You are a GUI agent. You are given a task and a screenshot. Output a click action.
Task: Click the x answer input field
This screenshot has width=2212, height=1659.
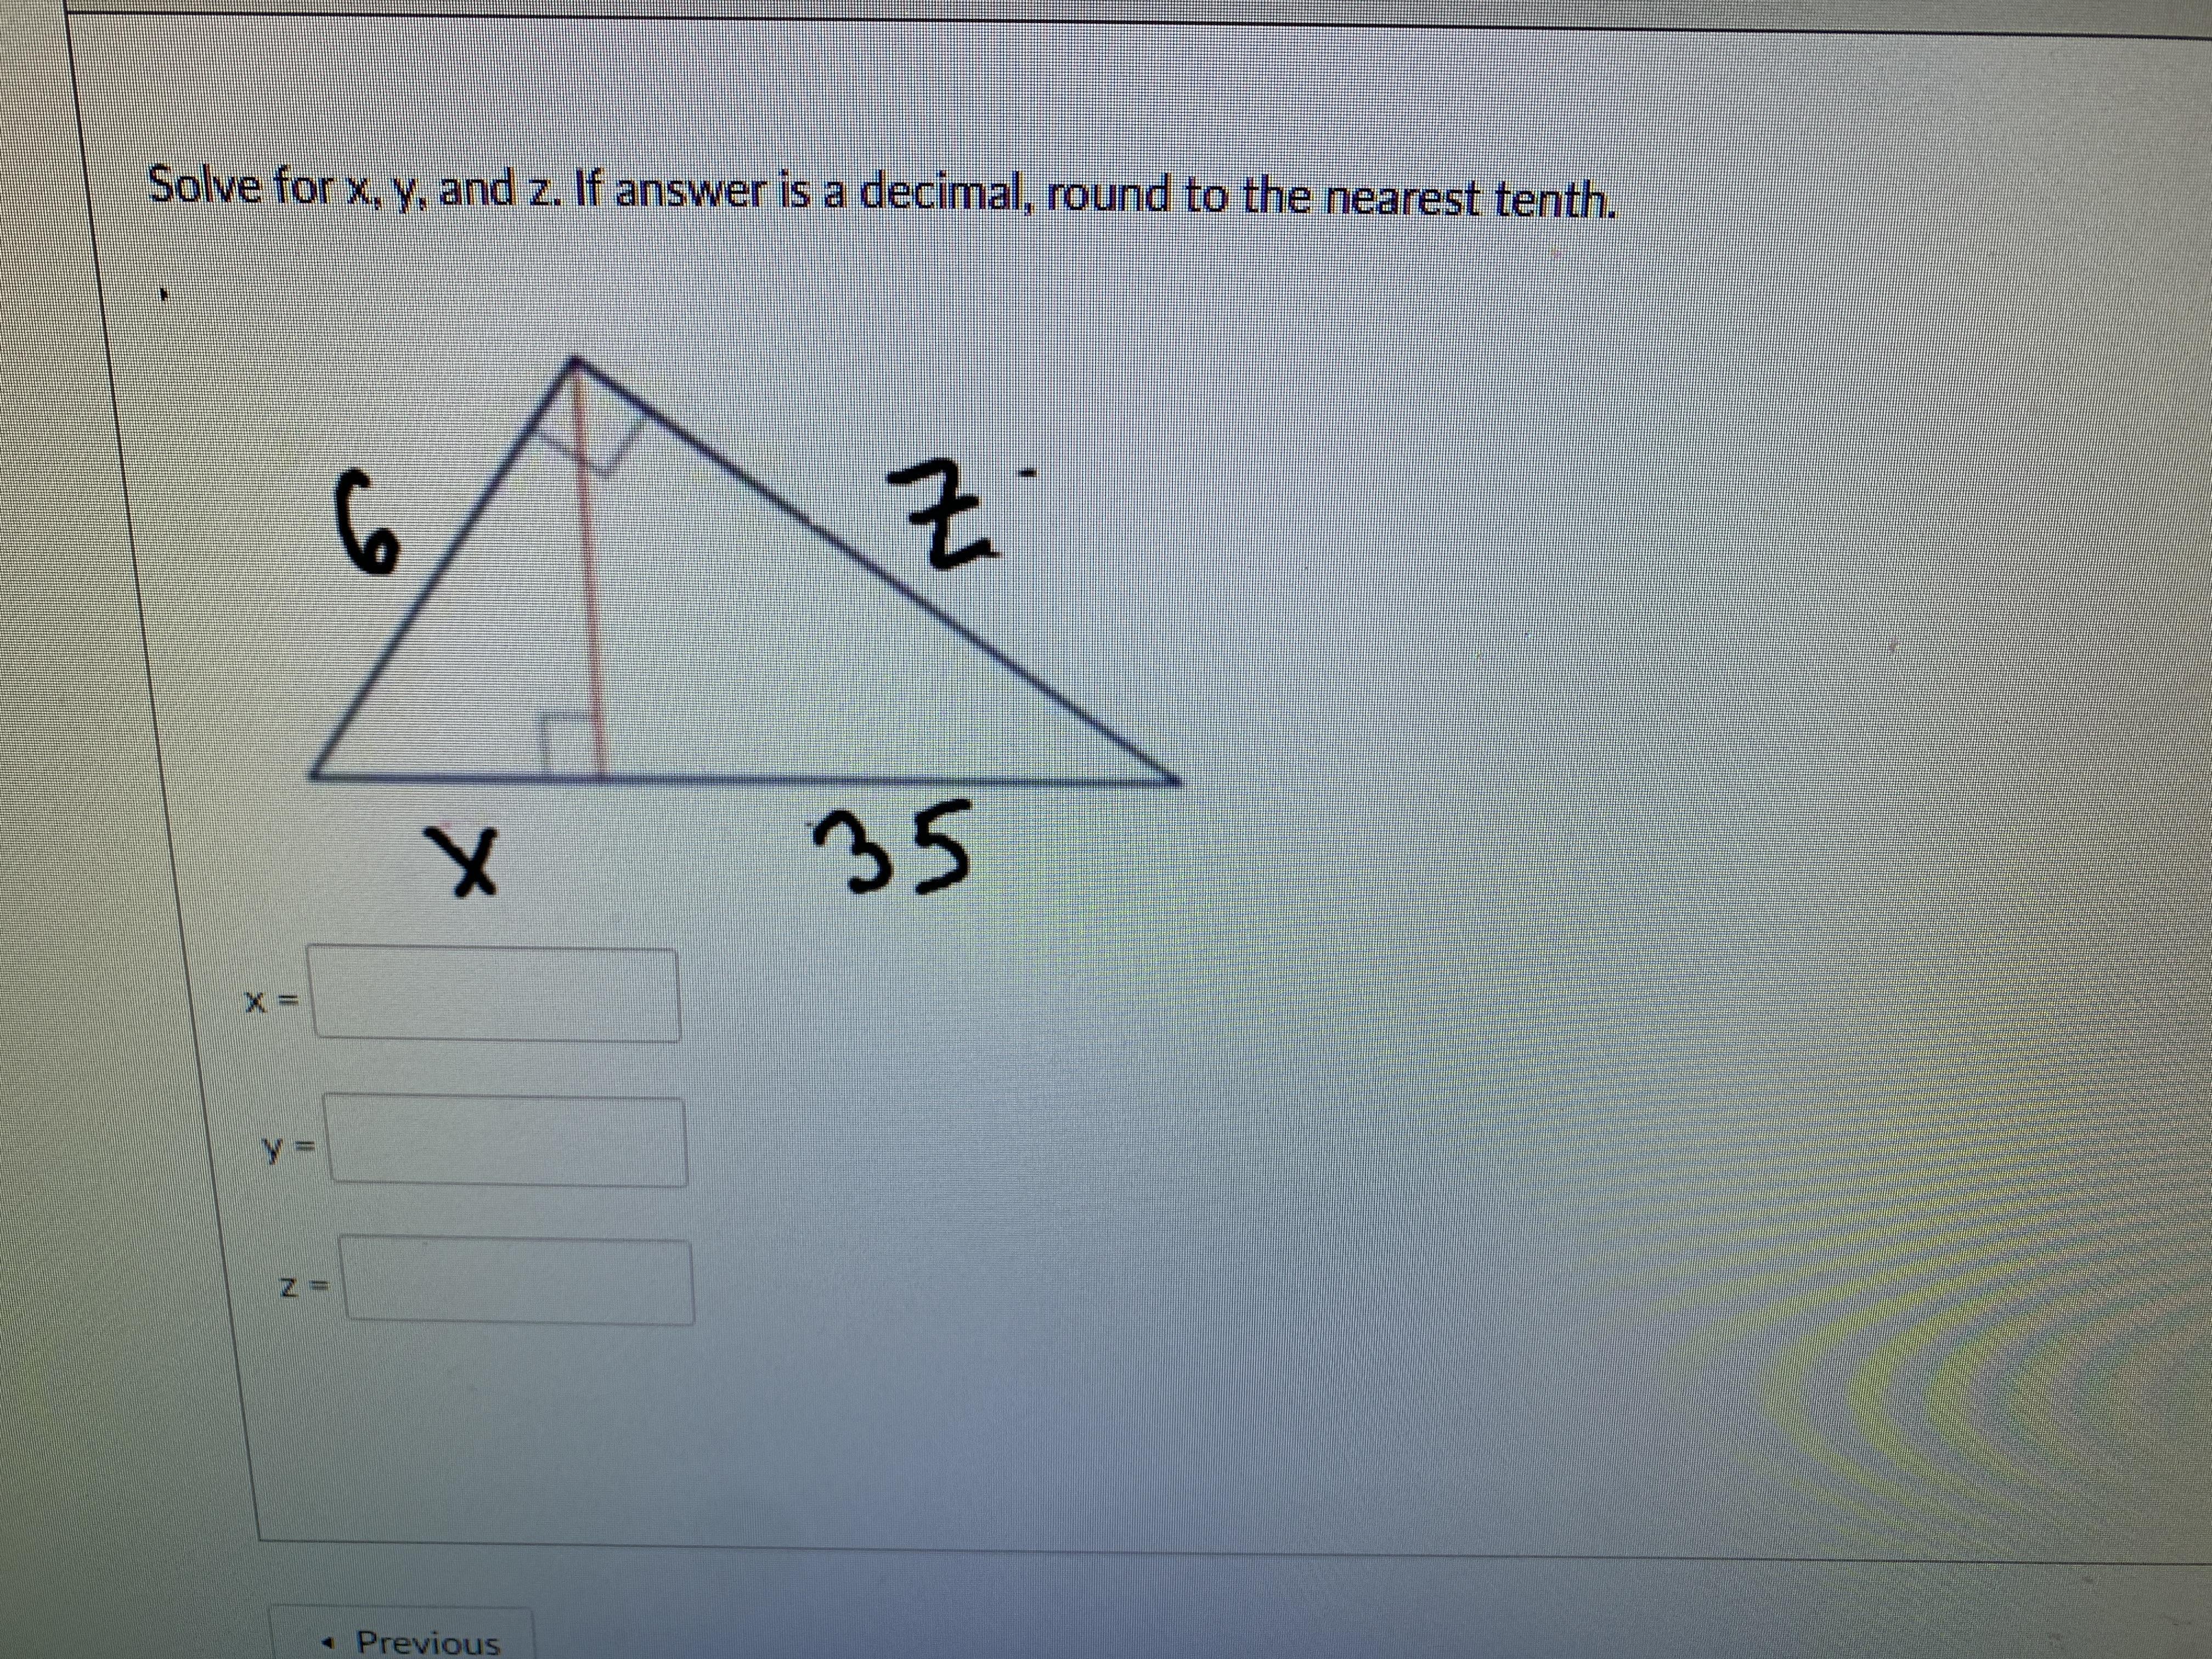pyautogui.click(x=498, y=995)
